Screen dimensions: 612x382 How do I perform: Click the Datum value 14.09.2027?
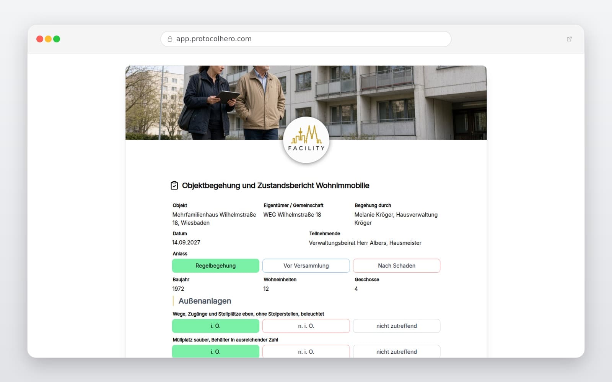click(x=186, y=243)
